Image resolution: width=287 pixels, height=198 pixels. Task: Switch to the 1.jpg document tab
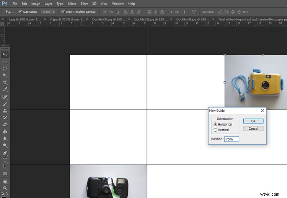pos(24,19)
